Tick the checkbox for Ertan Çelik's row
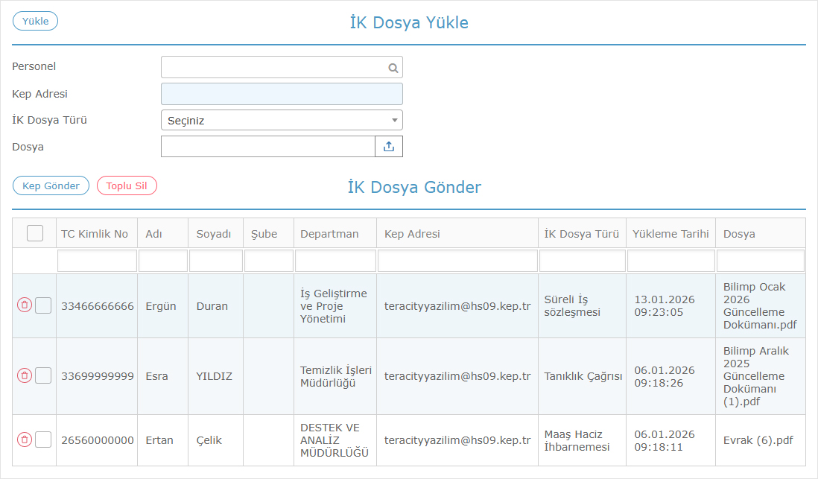Screen dimensions: 818x479 [43, 440]
